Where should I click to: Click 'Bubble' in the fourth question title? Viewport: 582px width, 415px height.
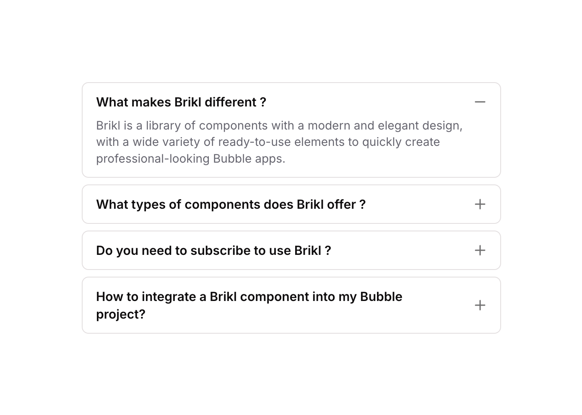pos(381,297)
